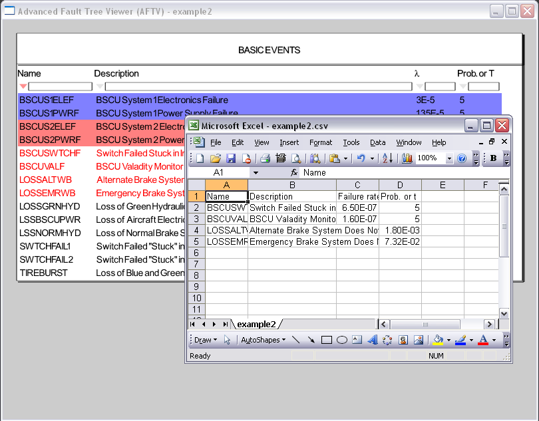Sort ascending with the A-Z icon

click(x=388, y=158)
